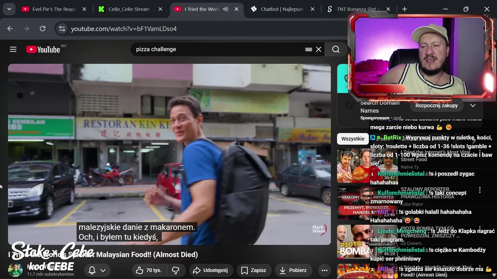The height and width of the screenshot is (279, 497).
Task: Open options menu for Szalony Reporter video
Action: click(480, 190)
